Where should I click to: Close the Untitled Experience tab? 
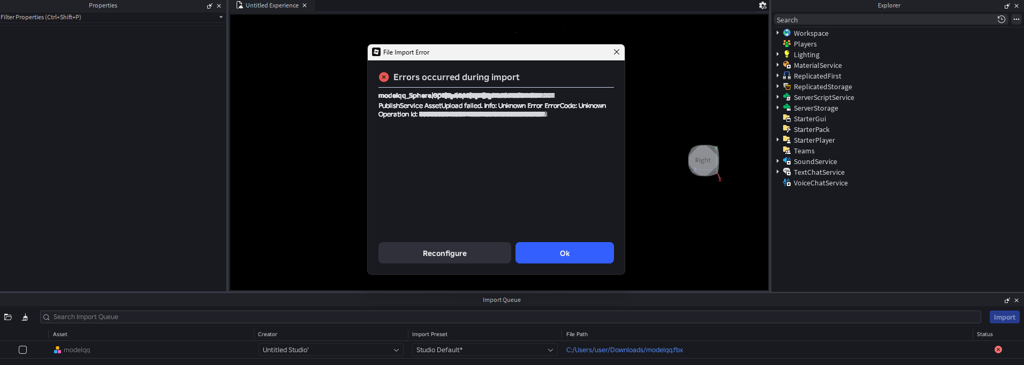pos(305,5)
